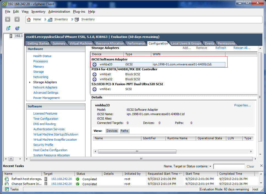The height and width of the screenshot is (194, 266).
Task: Switch to the Resource Allocation tab
Action: tap(110, 43)
